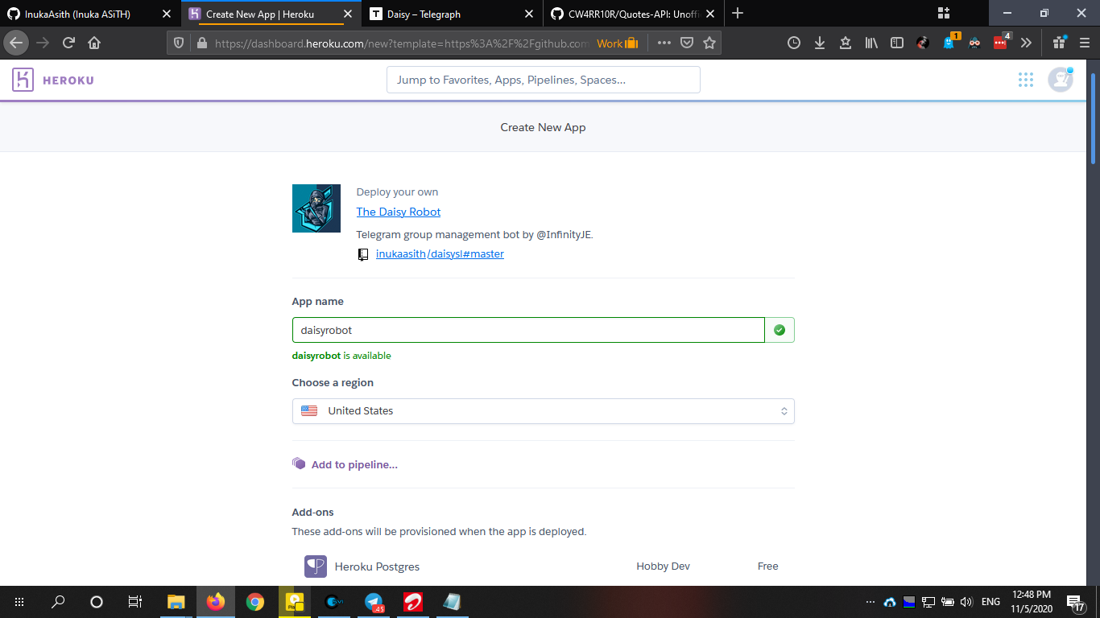The width and height of the screenshot is (1100, 618).
Task: Click the browser URL address bar
Action: pyautogui.click(x=403, y=43)
